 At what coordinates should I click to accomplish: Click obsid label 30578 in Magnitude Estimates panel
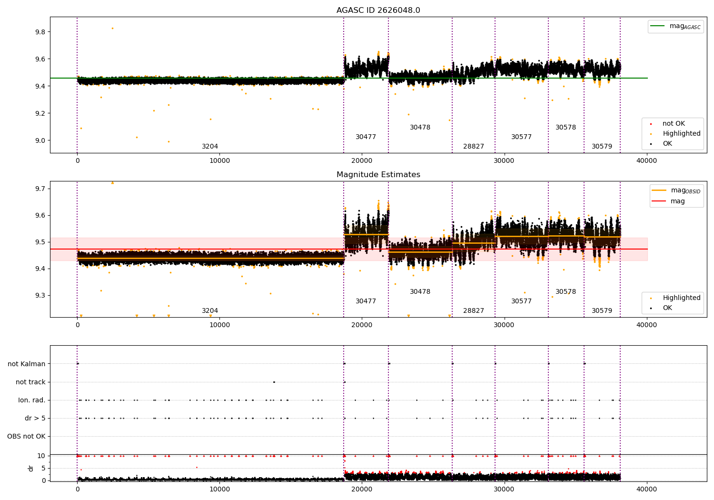click(565, 292)
